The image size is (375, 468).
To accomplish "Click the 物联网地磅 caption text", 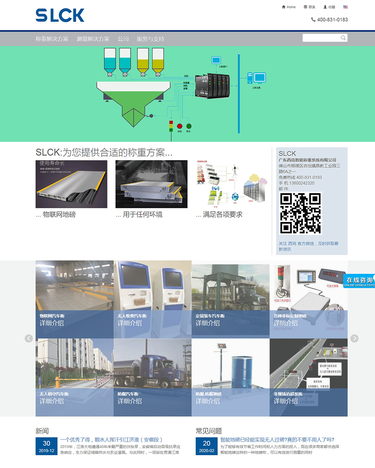I will pos(56,215).
